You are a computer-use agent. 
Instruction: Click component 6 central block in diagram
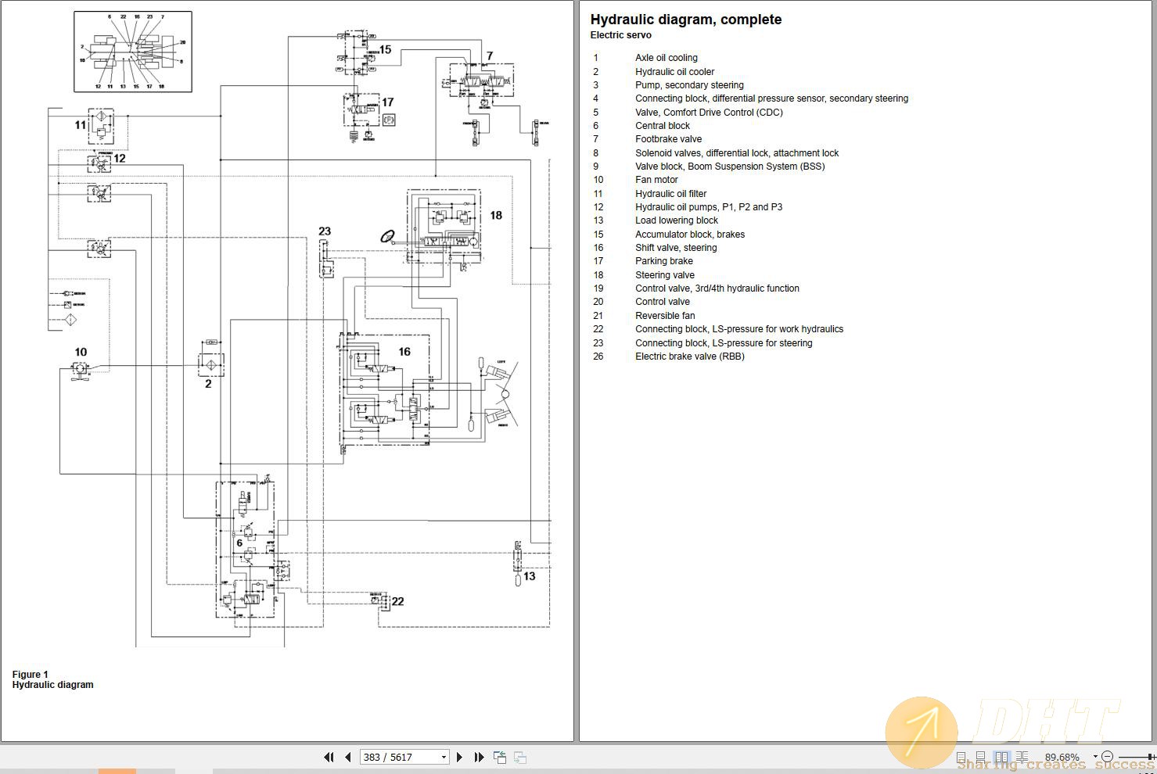coord(245,550)
